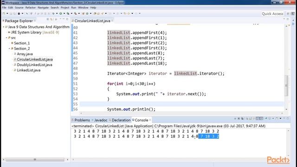
Task: Click the External Tools run icon
Action: pyautogui.click(x=75, y=13)
